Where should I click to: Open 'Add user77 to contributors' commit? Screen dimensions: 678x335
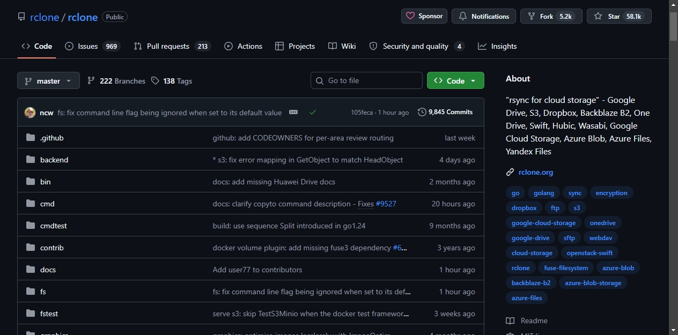click(x=257, y=270)
